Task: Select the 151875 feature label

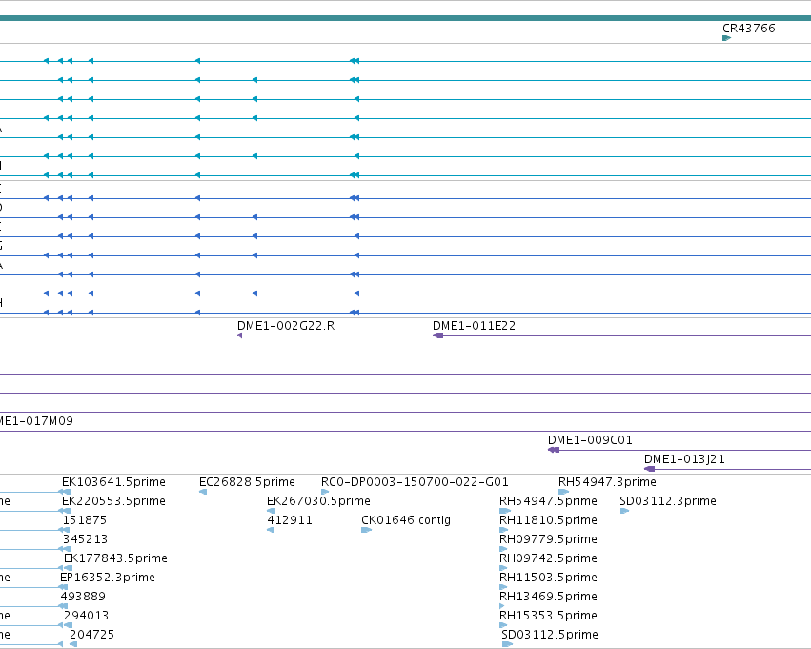Action: click(x=84, y=520)
